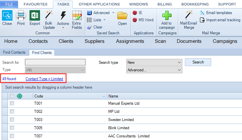Select the MP Ltd name cell
The width and height of the screenshot is (242, 140).
pos(114,111)
